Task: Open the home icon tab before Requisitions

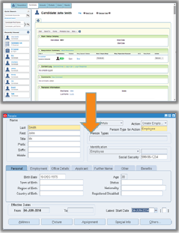Action: (x=13, y=5)
